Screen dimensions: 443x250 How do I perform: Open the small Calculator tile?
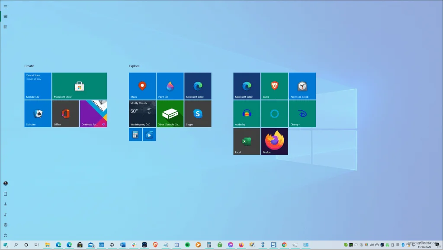[x=135, y=134]
